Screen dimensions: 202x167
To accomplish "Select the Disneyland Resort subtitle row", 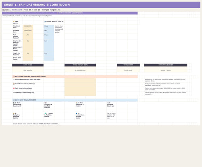I will pos(69,16).
